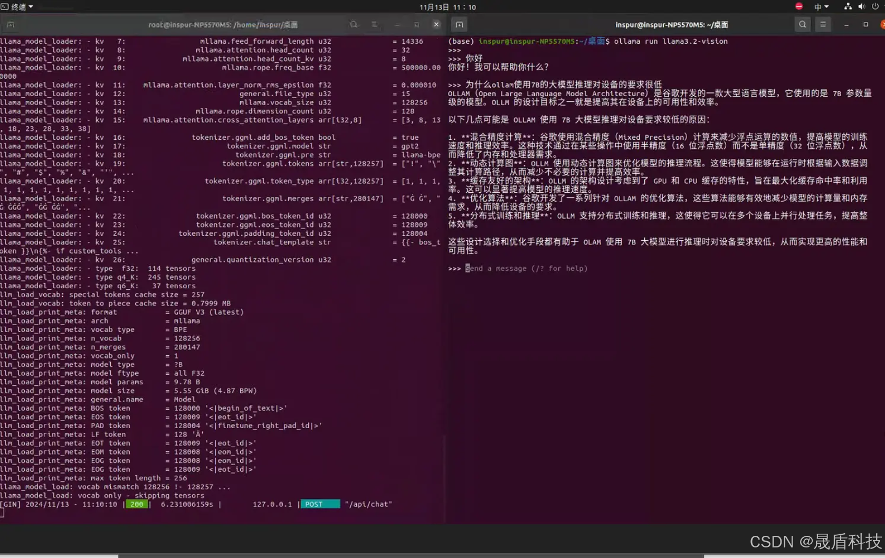Viewport: 885px width, 558px height.
Task: Click 'model size = 5.55 GiB' line
Action: coord(128,391)
